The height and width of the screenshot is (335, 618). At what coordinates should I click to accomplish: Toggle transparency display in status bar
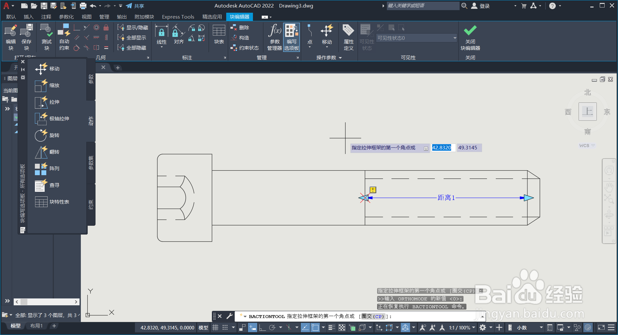342,327
